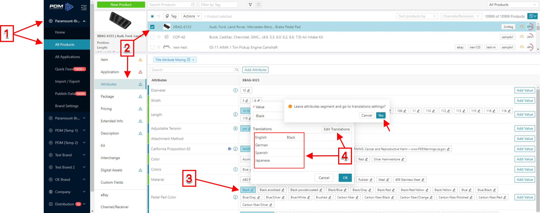This screenshot has height=213, width=540.
Task: Toggle the select all products checkbox
Action: click(x=152, y=16)
